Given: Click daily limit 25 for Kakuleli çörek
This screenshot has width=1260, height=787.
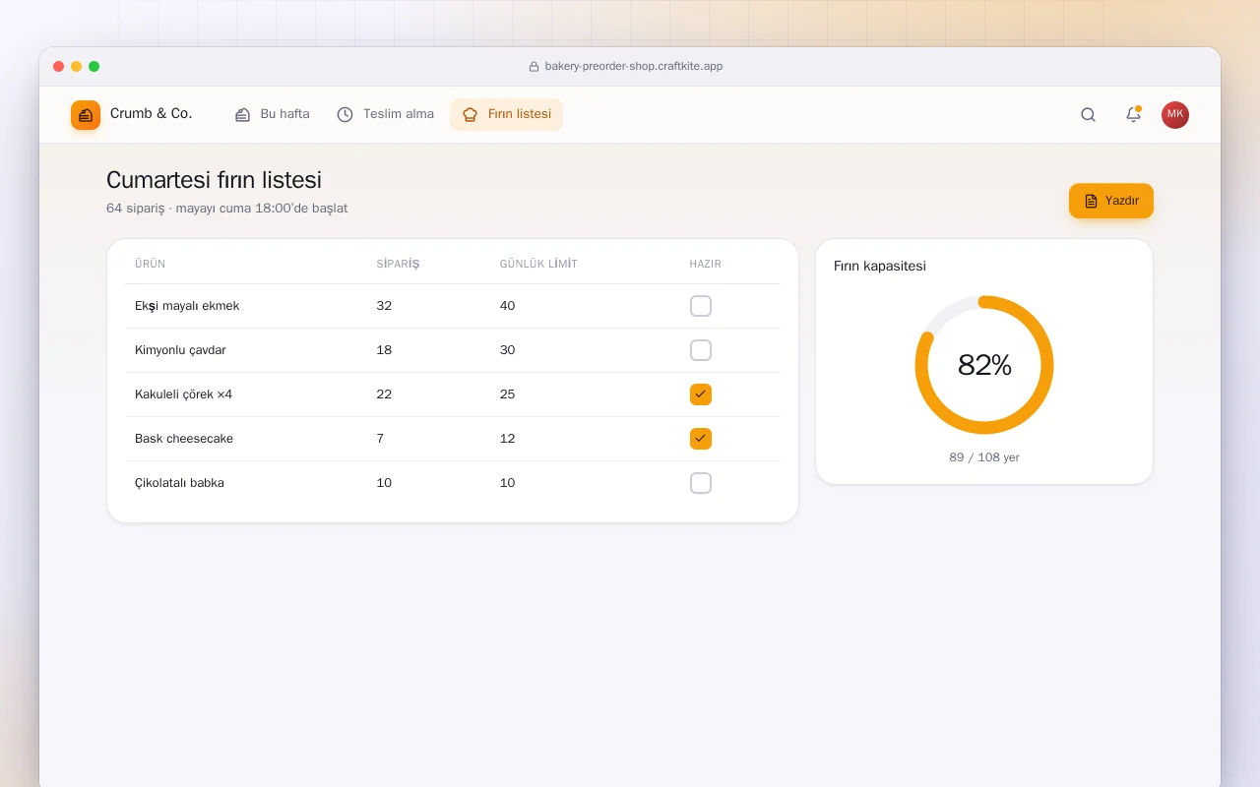Looking at the screenshot, I should click(507, 394).
